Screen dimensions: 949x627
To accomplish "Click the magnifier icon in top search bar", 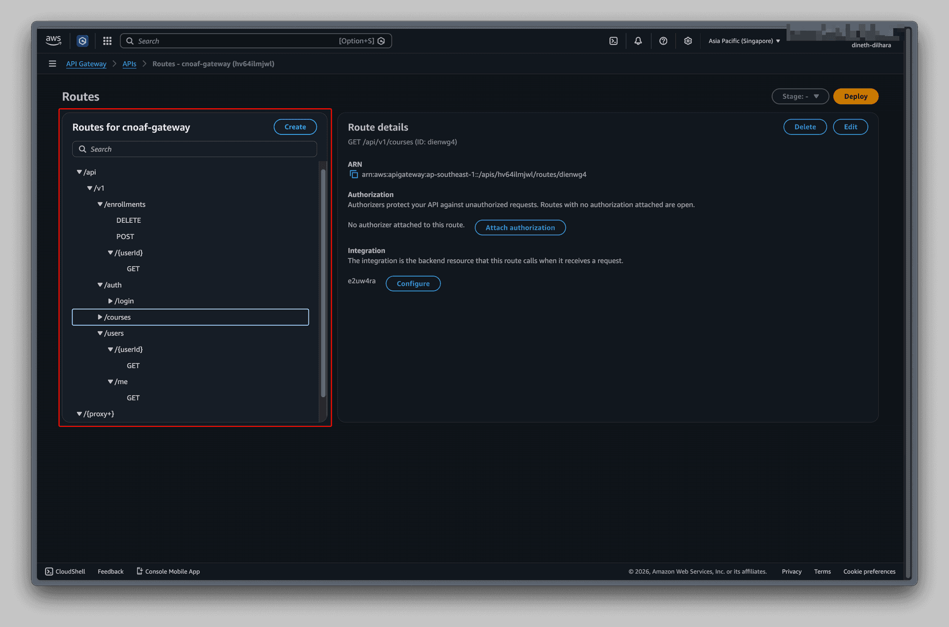I will pos(129,41).
